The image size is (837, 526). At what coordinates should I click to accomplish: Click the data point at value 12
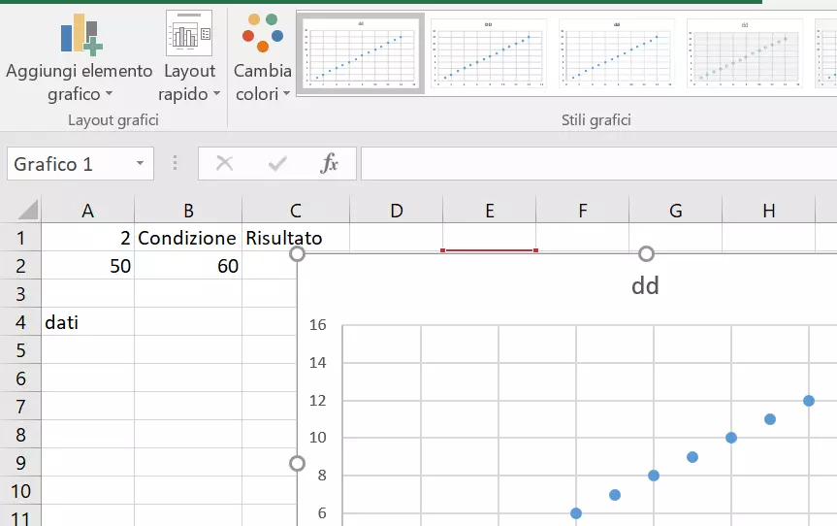(x=809, y=401)
